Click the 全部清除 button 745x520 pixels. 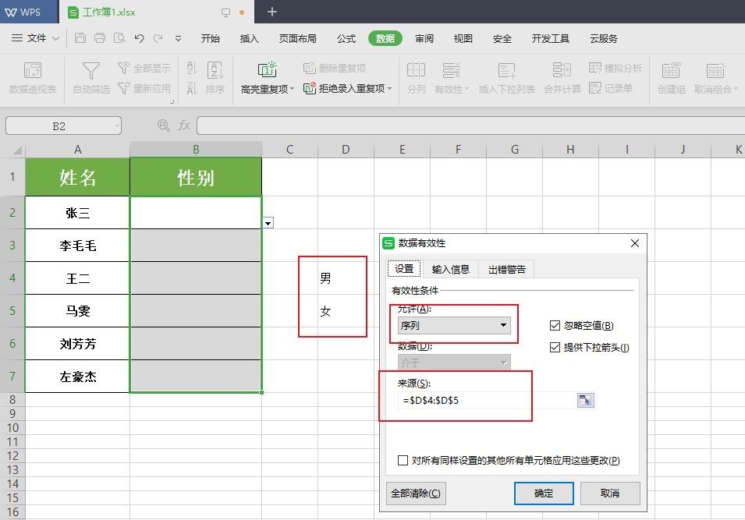416,493
